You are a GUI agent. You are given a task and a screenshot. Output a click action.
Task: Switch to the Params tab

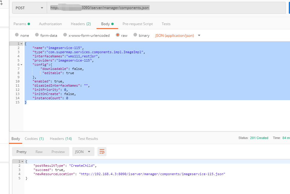click(x=22, y=24)
